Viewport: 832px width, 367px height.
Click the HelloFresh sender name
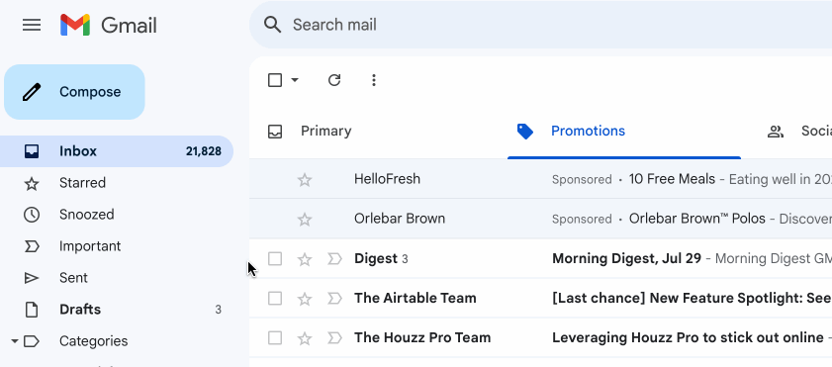click(x=387, y=179)
